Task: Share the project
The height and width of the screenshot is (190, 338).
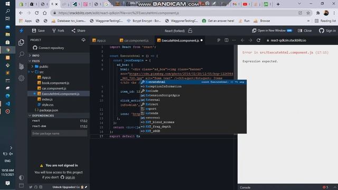Action: tap(79, 31)
